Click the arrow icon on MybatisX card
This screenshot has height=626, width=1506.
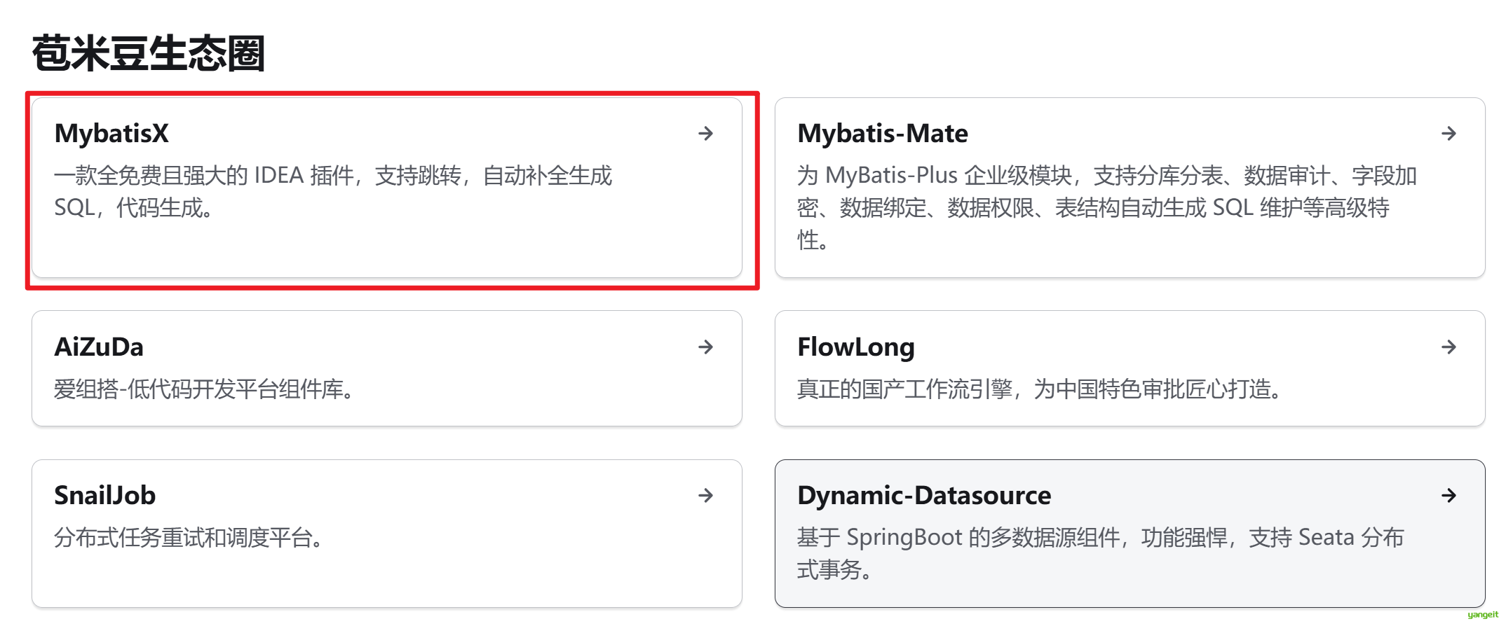click(x=706, y=133)
